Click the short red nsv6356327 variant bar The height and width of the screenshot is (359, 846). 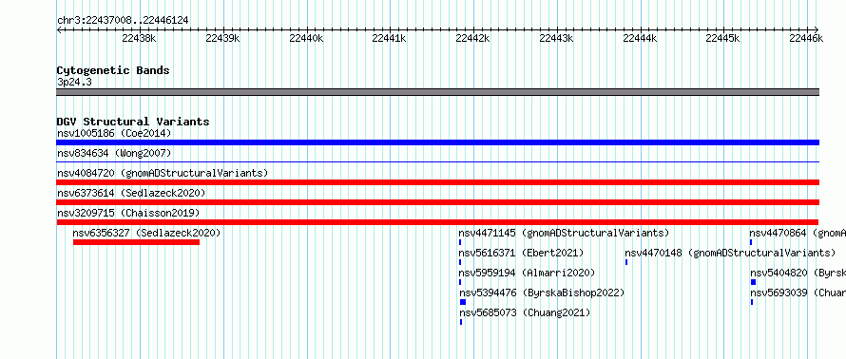(136, 242)
